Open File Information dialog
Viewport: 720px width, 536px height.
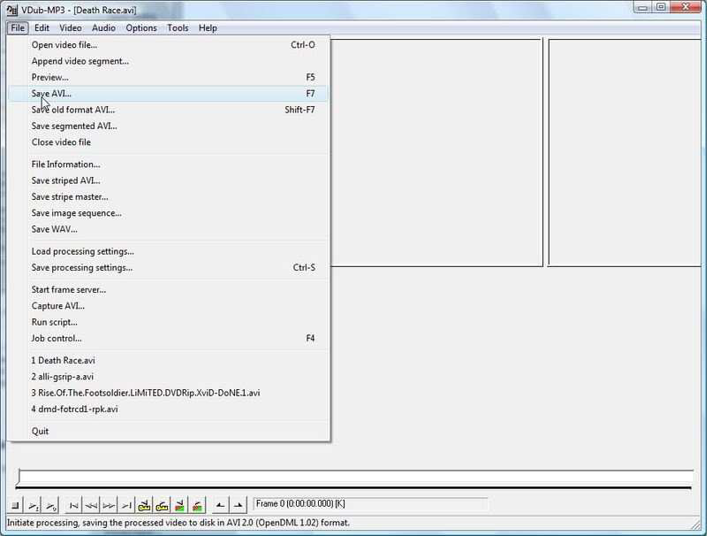point(169,165)
